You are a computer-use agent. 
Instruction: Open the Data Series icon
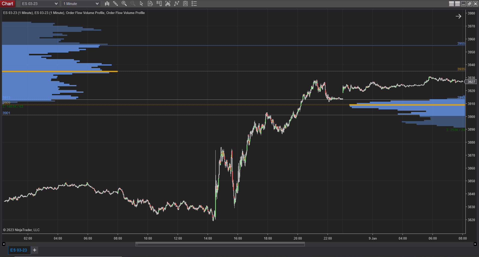tap(168, 3)
